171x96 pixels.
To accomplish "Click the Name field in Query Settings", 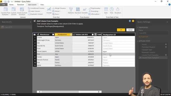I will click(x=153, y=33).
